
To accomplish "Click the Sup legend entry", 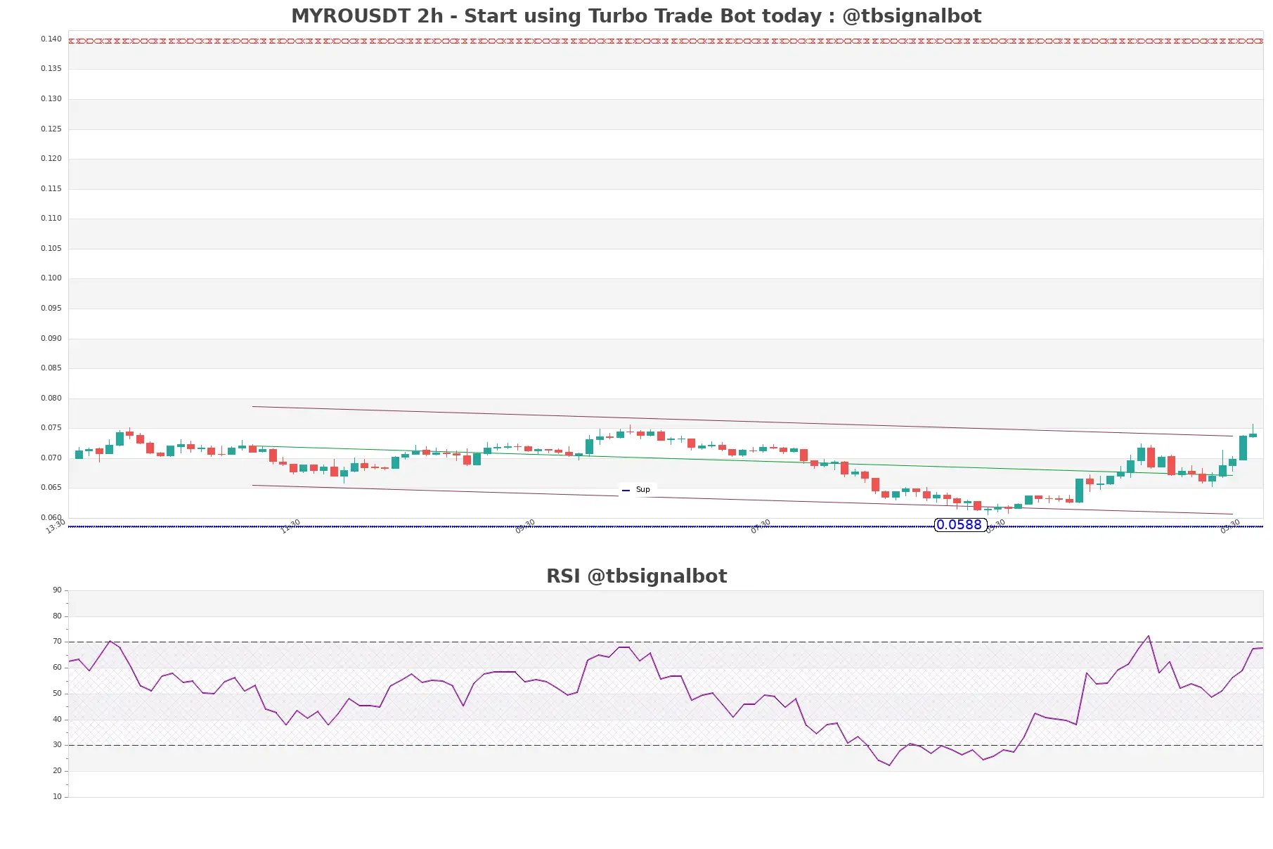I will coord(637,490).
